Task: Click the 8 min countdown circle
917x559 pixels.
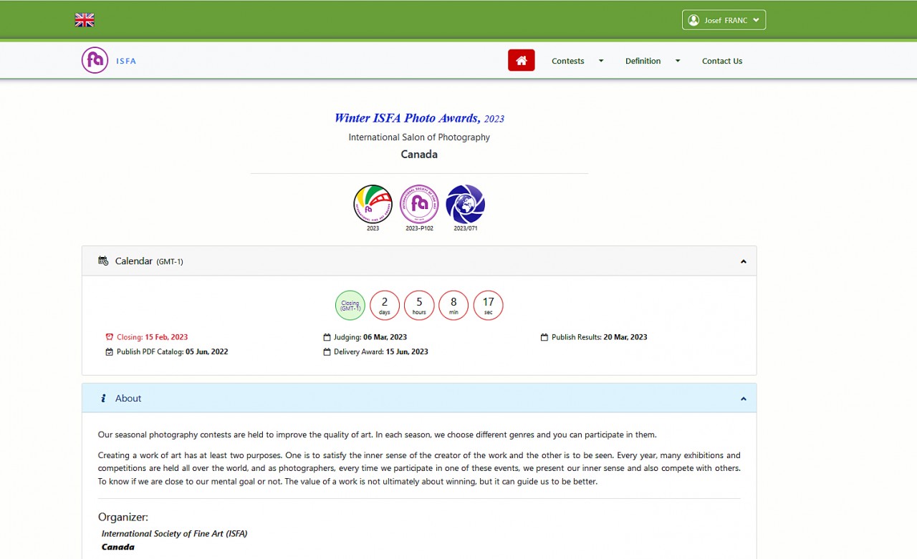Action: (453, 306)
